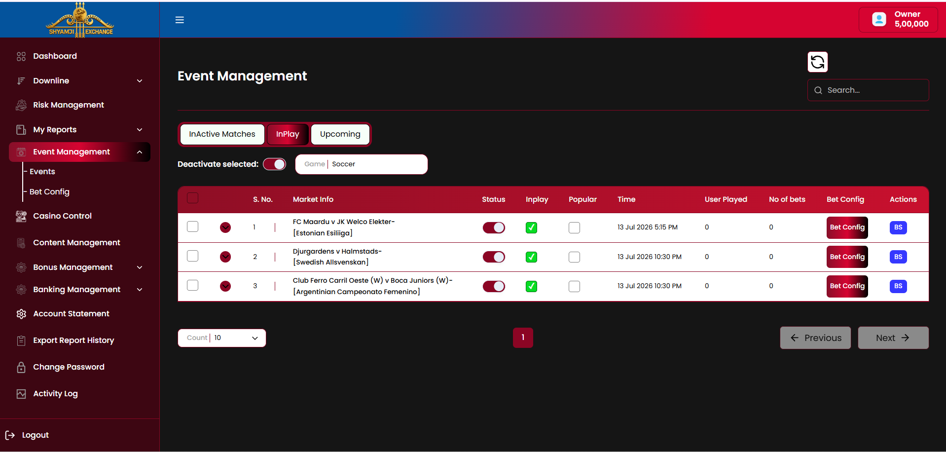Click the search magnifier icon
Screen dimensions: 946x452
818,90
